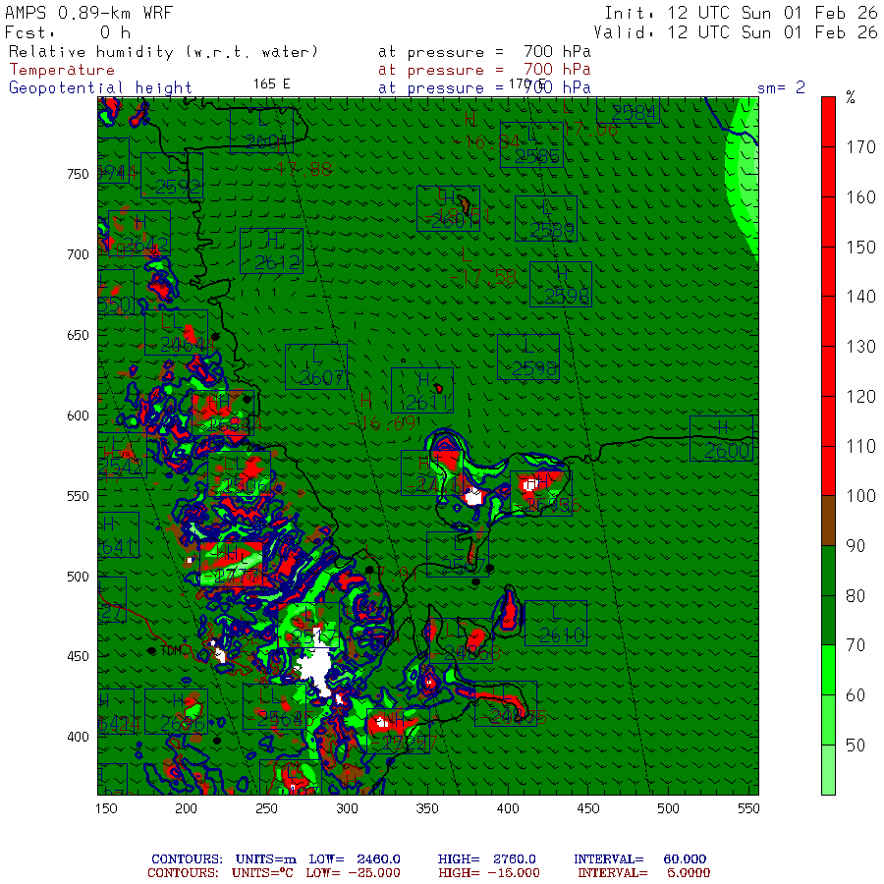
Task: Pick the dark green 80–90 color bar segment
Action: pyautogui.click(x=828, y=571)
